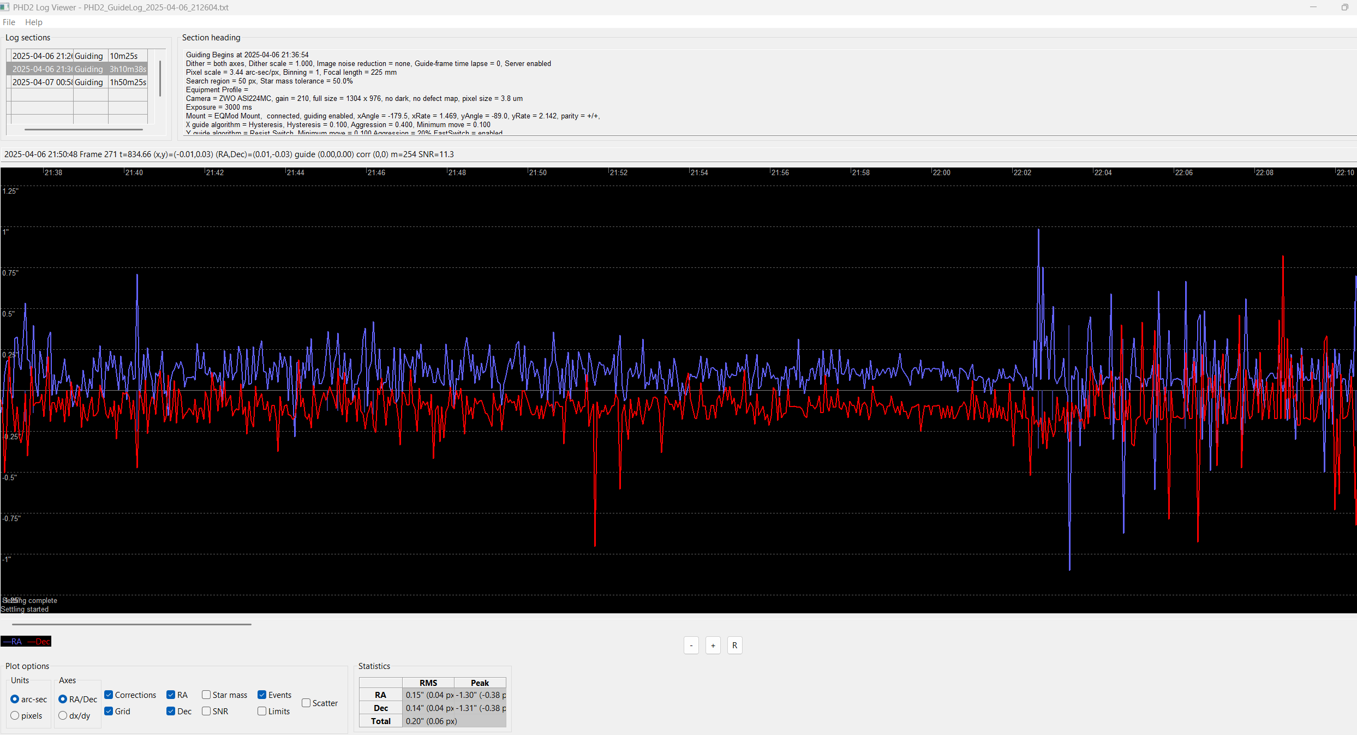Click the Log sections vertical scrollbar
Image resolution: width=1357 pixels, height=735 pixels.
click(160, 79)
